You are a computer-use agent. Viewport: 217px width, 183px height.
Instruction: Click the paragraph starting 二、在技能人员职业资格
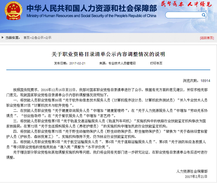click(107, 113)
